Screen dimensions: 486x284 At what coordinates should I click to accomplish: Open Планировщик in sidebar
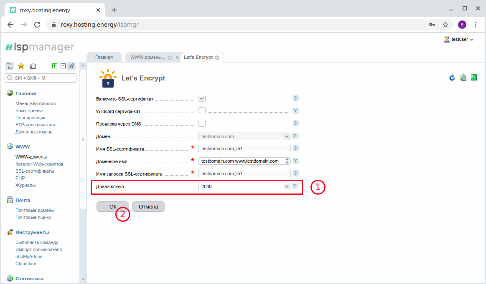(x=31, y=118)
